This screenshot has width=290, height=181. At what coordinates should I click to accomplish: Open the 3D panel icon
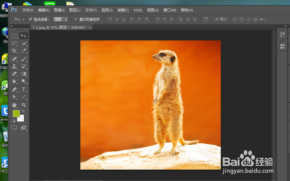tap(282, 46)
